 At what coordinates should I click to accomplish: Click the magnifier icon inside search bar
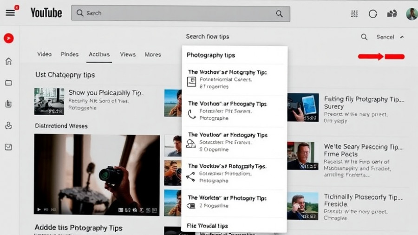point(279,13)
